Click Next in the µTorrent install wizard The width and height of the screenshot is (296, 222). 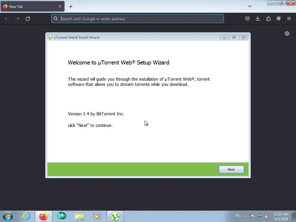pyautogui.click(x=231, y=169)
